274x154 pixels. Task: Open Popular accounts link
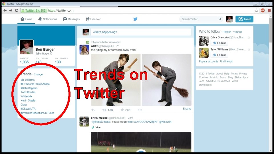point(208,62)
